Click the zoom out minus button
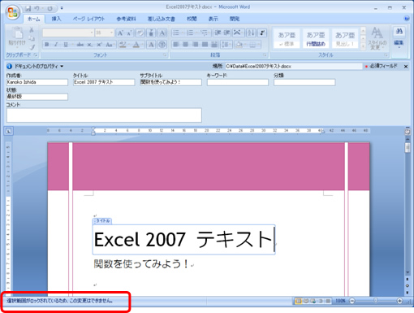 click(352, 301)
